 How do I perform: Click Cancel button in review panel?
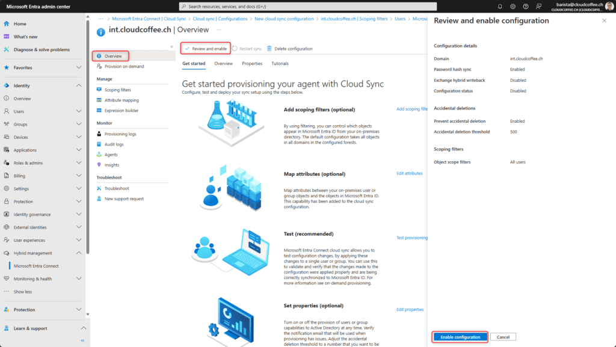(503, 337)
